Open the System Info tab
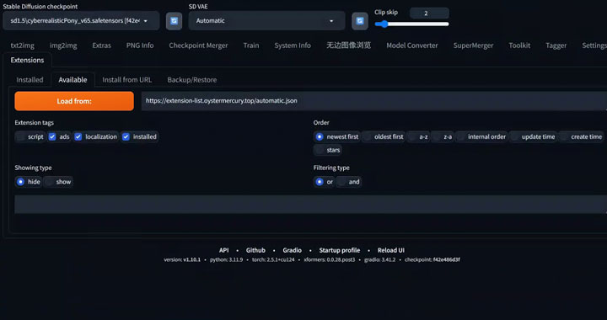 [x=293, y=45]
